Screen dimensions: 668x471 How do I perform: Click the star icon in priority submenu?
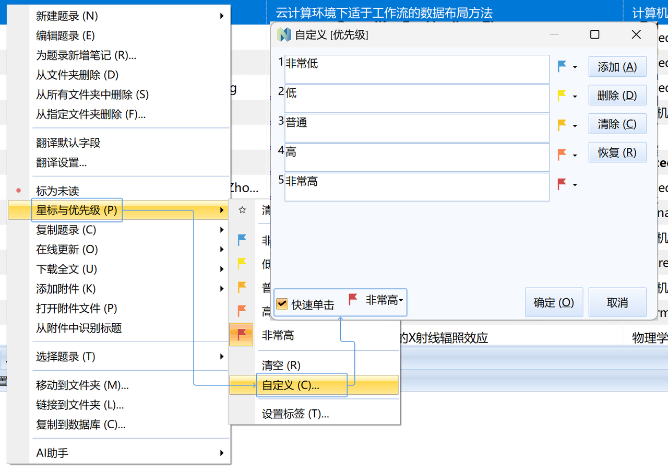[242, 210]
